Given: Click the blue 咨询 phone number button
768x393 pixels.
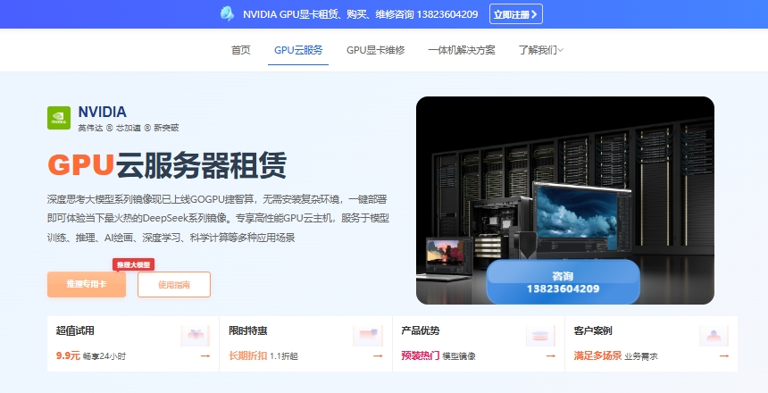Looking at the screenshot, I should (563, 282).
